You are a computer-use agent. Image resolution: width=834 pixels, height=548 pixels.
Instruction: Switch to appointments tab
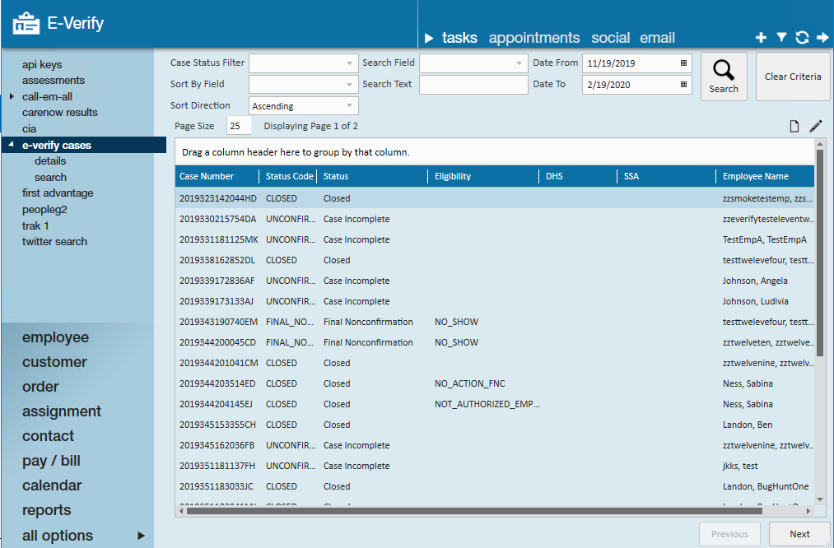coord(534,39)
